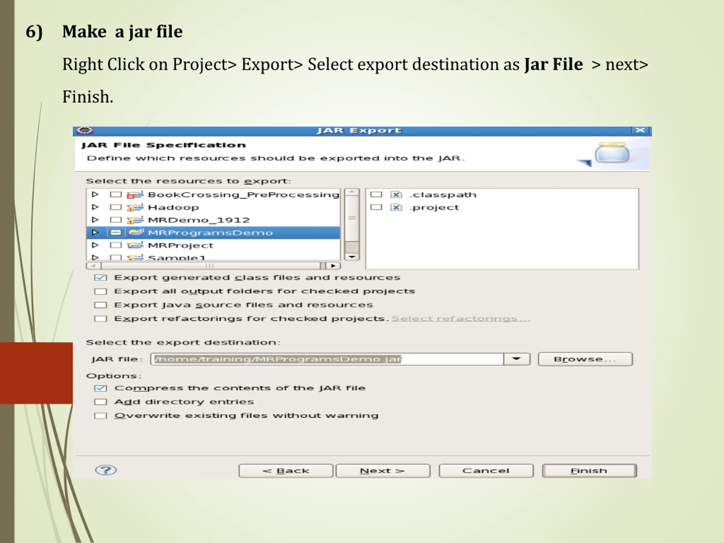This screenshot has width=724, height=543.
Task: Click the horizontal scrollbar left arrow
Action: 94,266
